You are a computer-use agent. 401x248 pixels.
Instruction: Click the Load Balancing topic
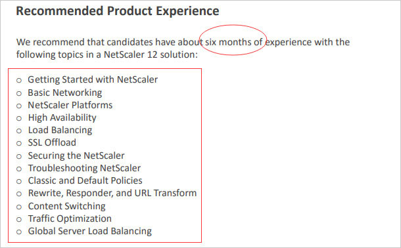(60, 130)
